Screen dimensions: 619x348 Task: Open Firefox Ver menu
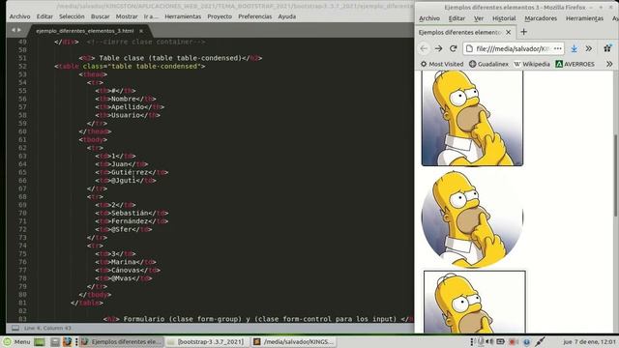pos(479,18)
